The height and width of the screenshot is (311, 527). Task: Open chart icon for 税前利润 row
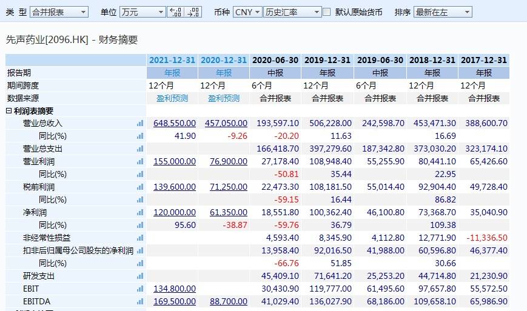pos(140,187)
